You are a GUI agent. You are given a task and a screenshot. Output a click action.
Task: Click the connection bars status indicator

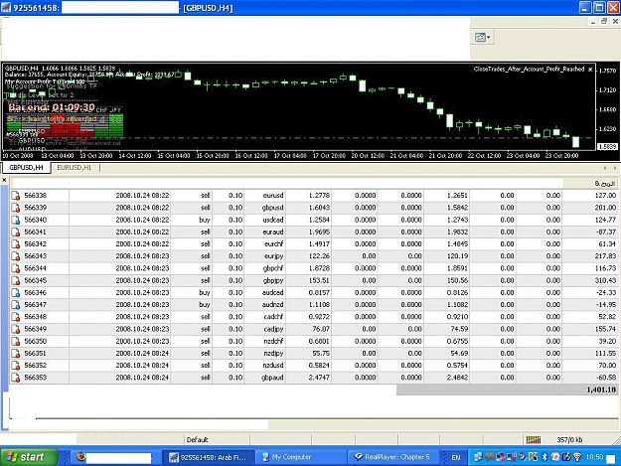(x=534, y=439)
